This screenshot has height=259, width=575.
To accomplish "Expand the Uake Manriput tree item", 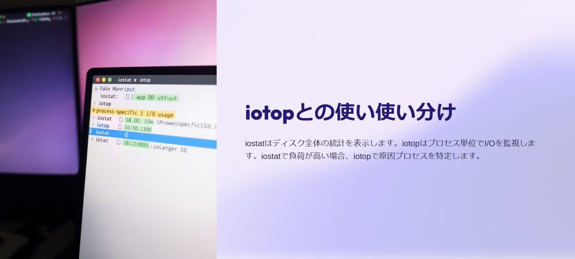I will click(96, 88).
